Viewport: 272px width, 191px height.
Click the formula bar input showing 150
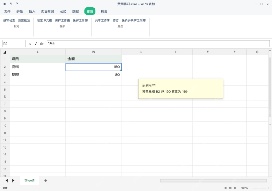point(158,44)
